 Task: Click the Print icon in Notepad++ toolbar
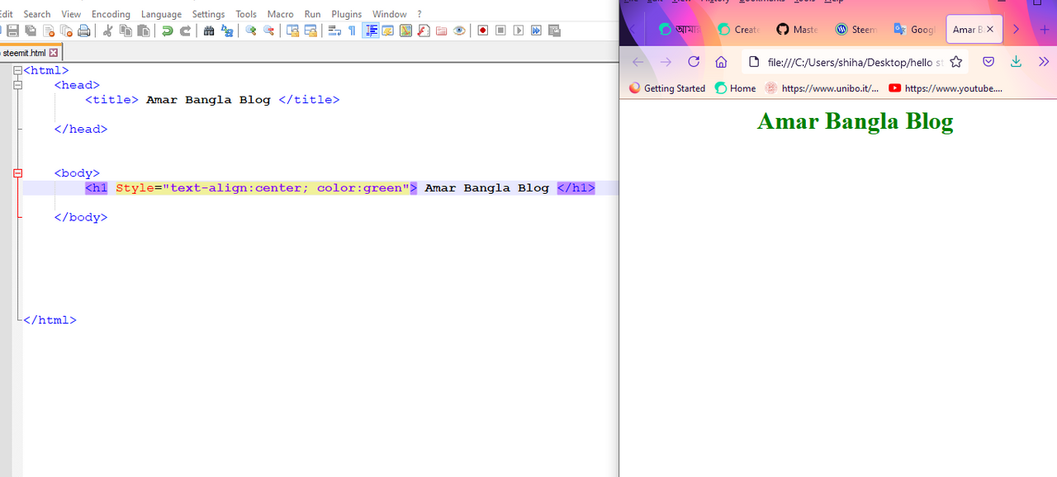pos(83,31)
